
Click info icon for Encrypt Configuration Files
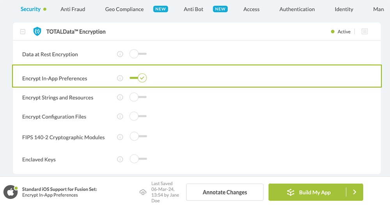coord(120,116)
